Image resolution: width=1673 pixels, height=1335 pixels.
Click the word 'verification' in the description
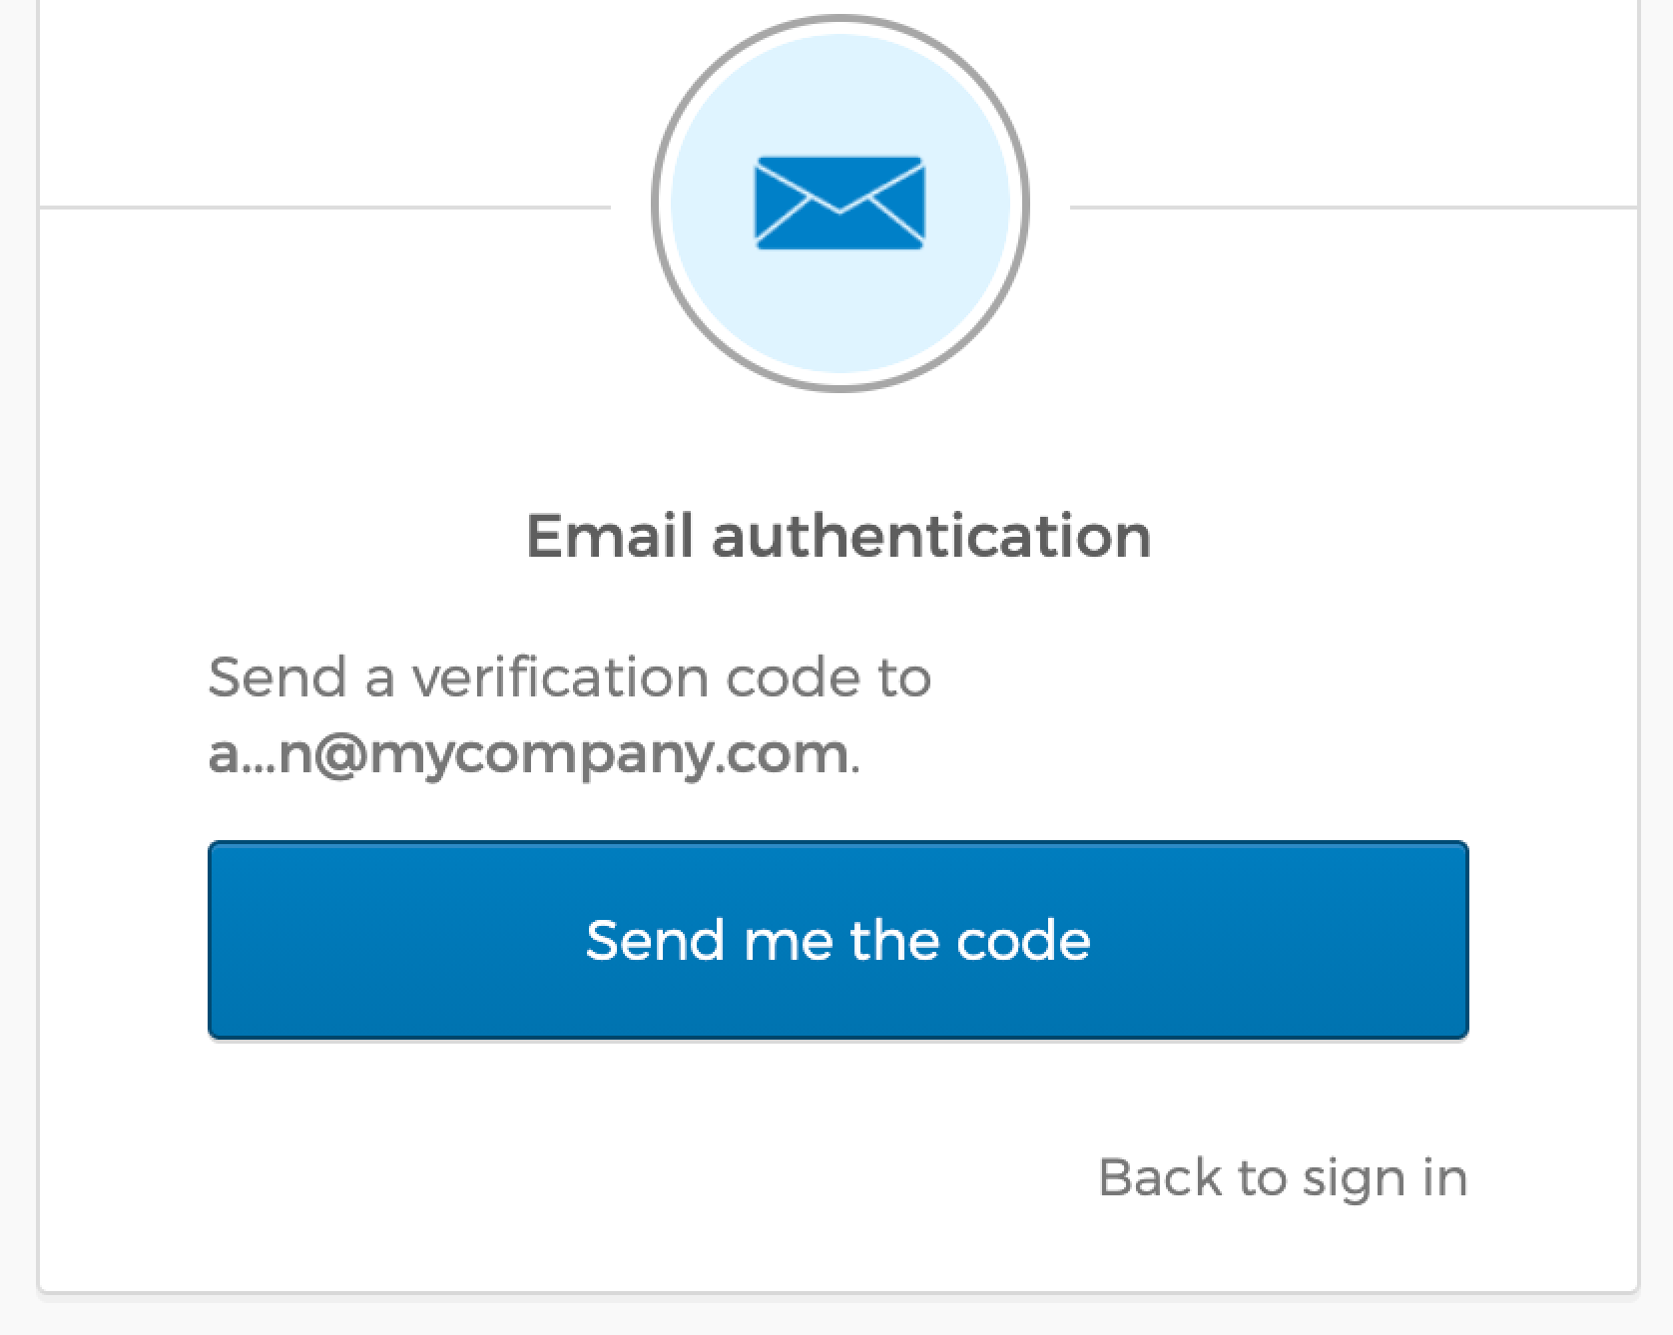click(x=560, y=677)
